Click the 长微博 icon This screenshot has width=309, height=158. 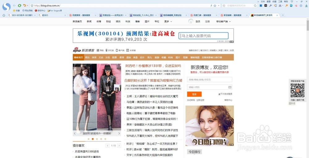[x=128, y=50]
